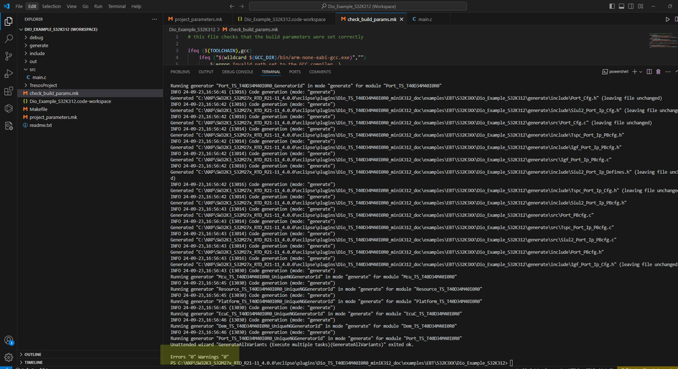Screen dimensions: 678x369
Task: Expand the TIMELINE section
Action: pos(90,362)
